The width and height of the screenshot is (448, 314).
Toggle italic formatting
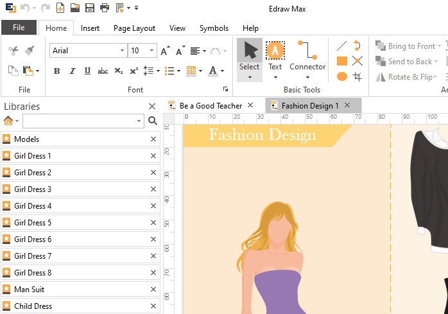click(73, 71)
